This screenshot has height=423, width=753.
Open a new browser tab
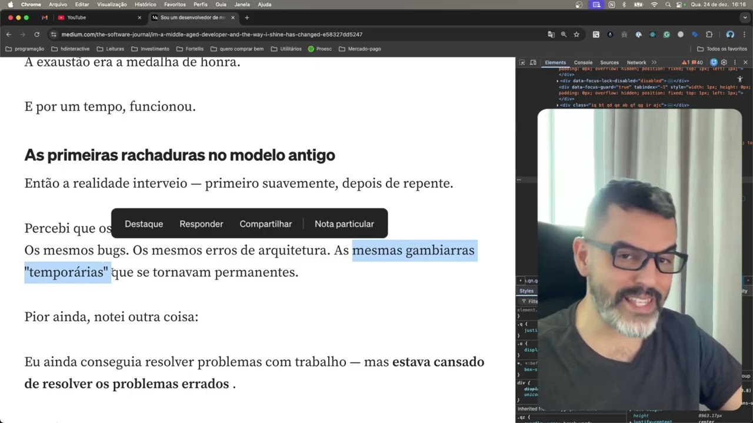[247, 18]
